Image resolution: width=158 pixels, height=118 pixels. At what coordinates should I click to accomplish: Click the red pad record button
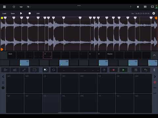coord(114,70)
